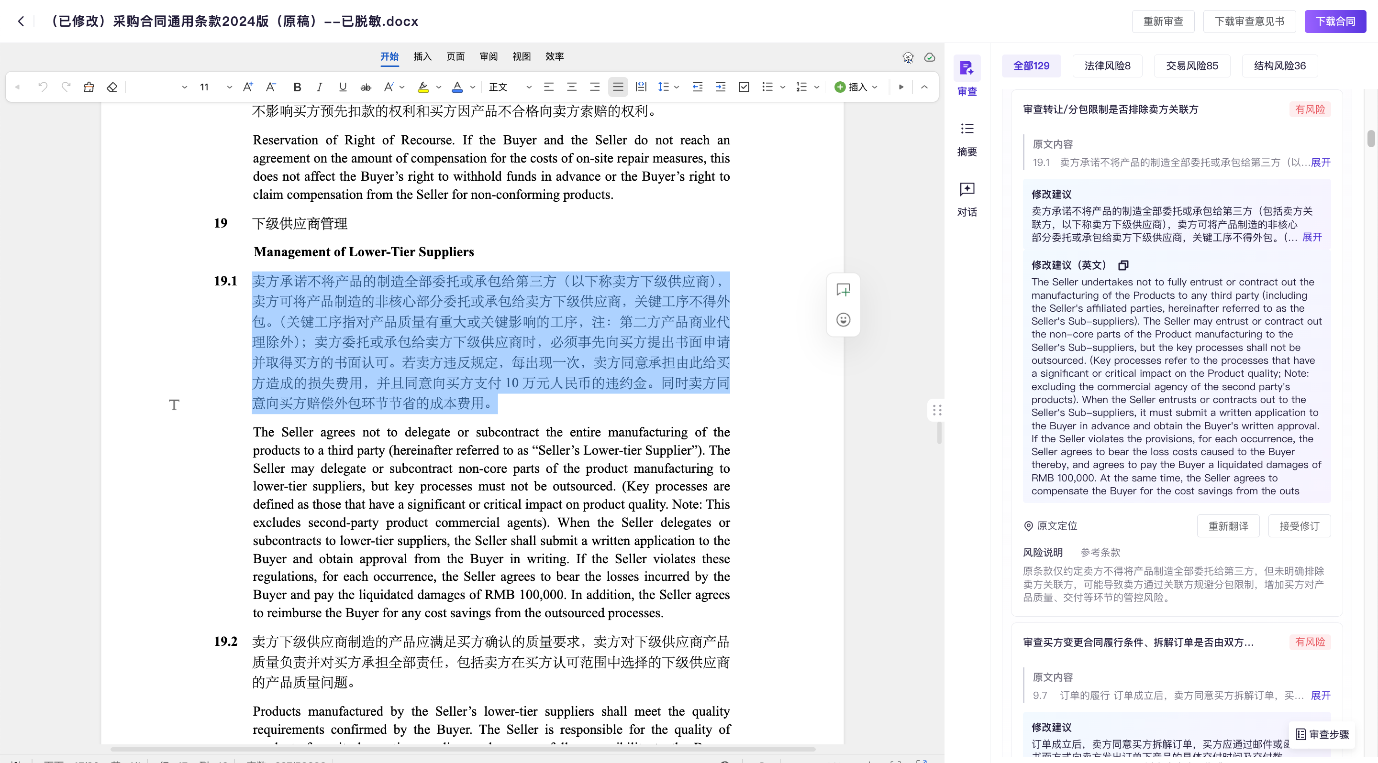1378x763 pixels.
Task: Toggle bold formatting
Action: tap(298, 87)
